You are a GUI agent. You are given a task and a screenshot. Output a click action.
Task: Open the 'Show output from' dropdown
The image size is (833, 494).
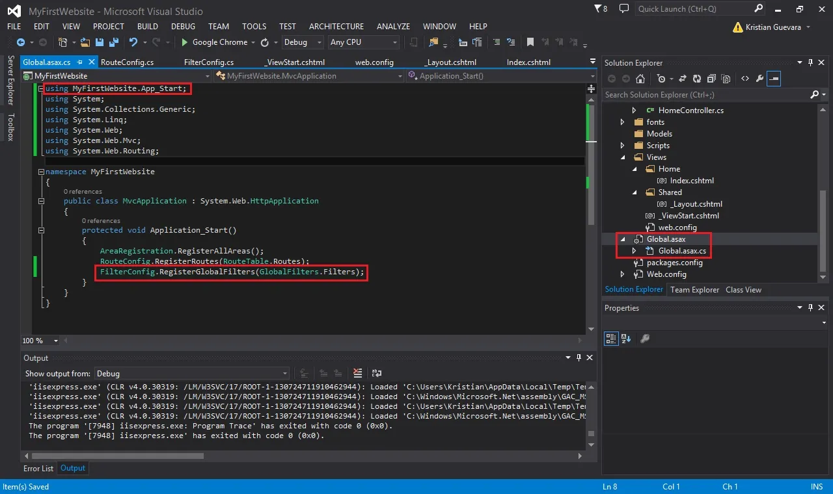(x=192, y=374)
